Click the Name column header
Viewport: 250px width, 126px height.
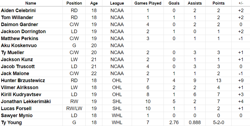tap(31, 3)
